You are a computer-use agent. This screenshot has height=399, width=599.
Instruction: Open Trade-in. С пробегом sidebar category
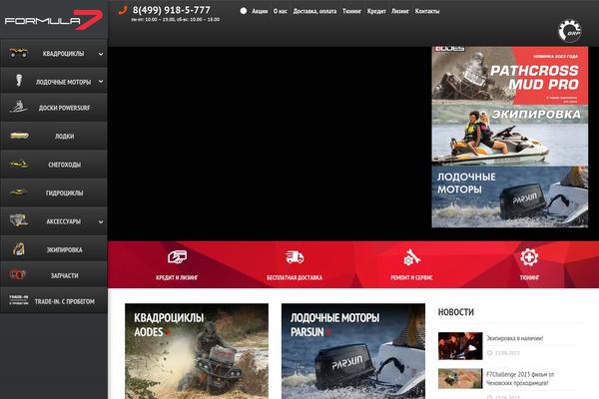click(54, 301)
